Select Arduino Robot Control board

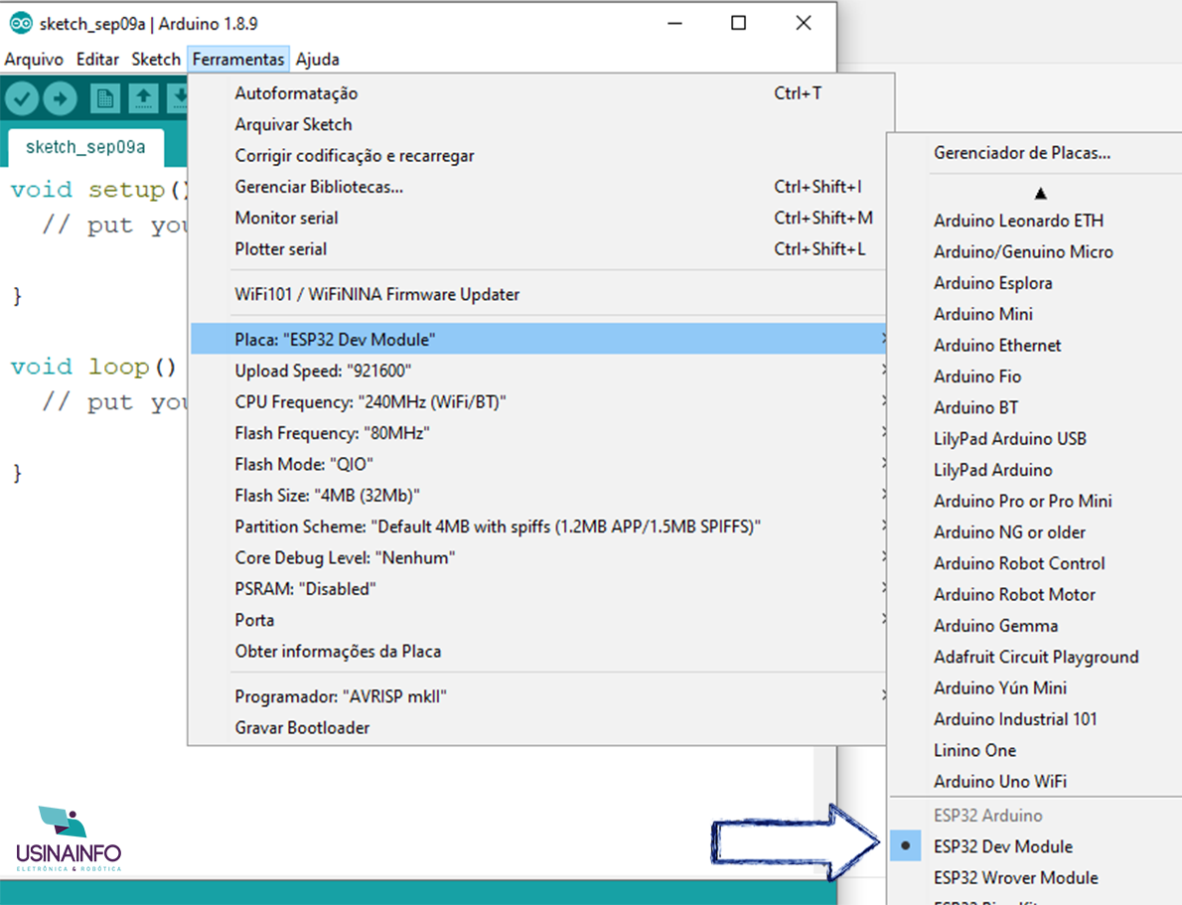click(x=1036, y=563)
